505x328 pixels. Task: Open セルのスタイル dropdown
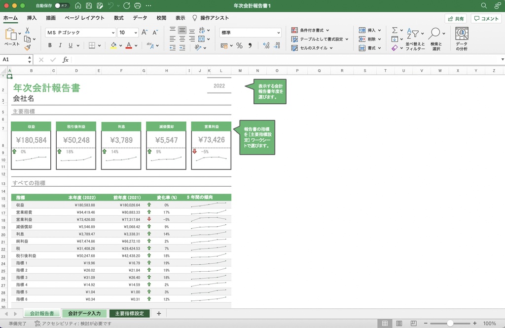tap(312, 48)
